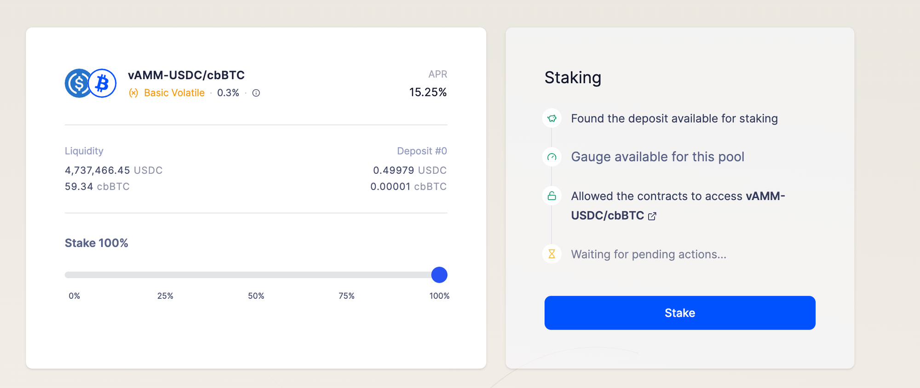Viewport: 920px width, 388px height.
Task: Open the vAMM-USDC/cbBTC contract link
Action: (607, 216)
